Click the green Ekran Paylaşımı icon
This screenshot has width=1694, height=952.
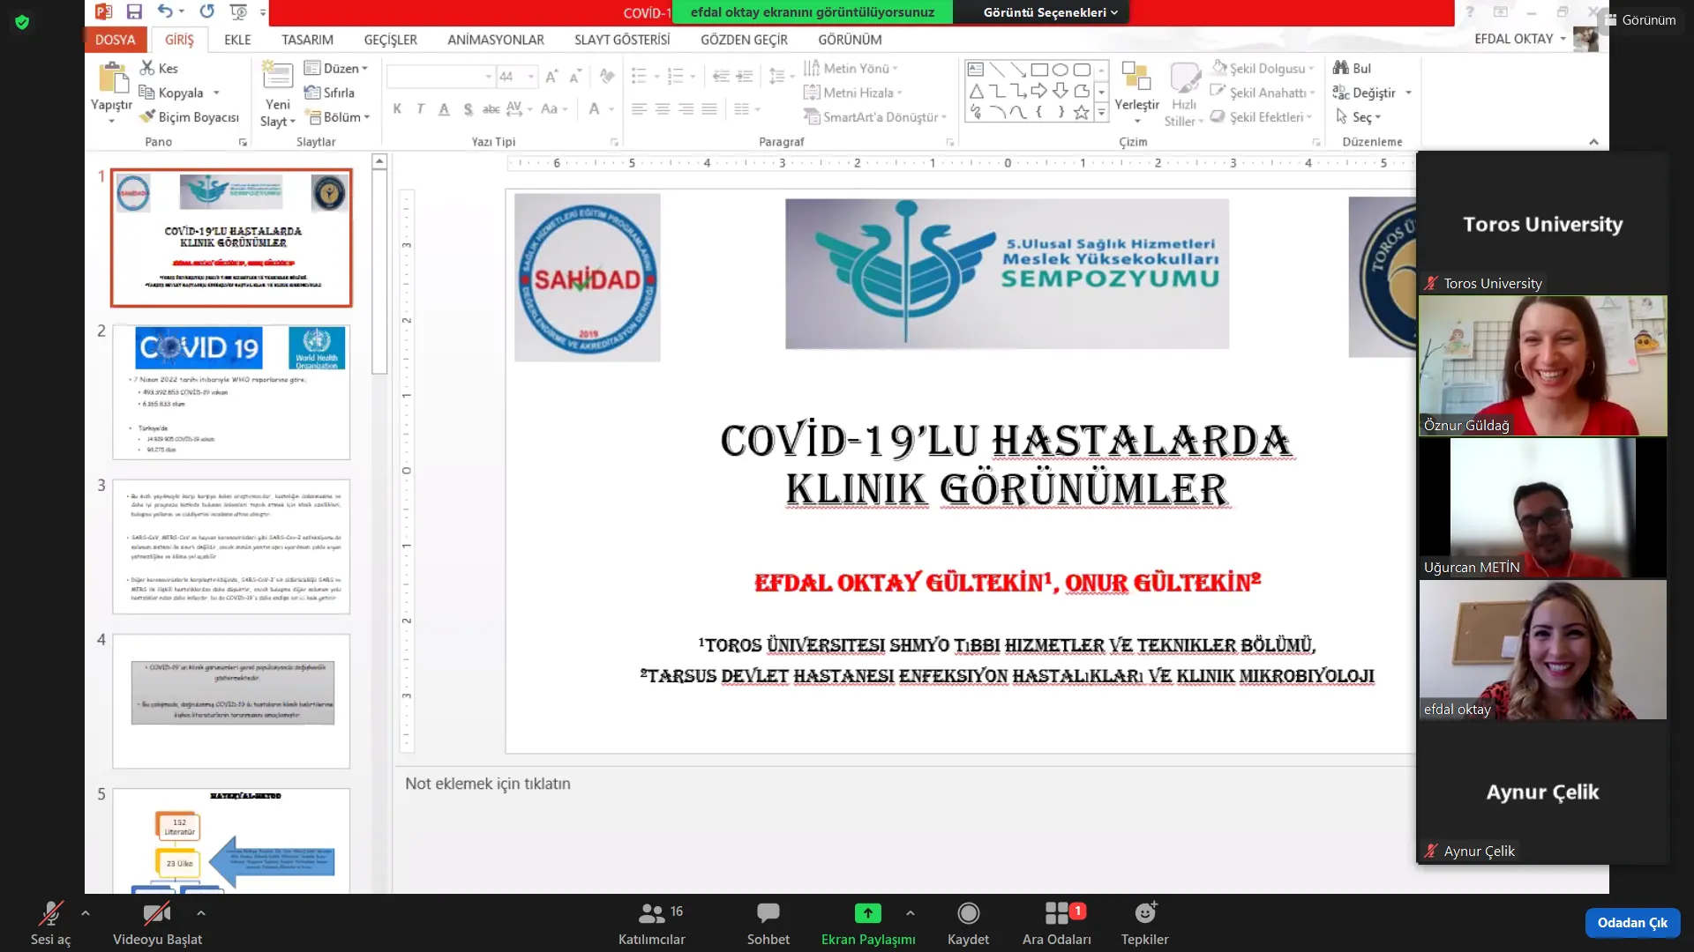pos(867,913)
